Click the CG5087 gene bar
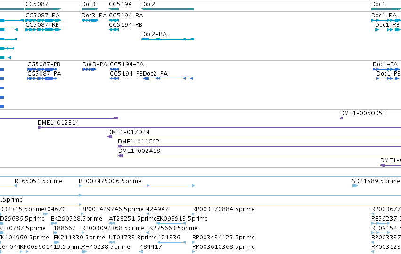This screenshot has width=401, height=254. pos(43,9)
